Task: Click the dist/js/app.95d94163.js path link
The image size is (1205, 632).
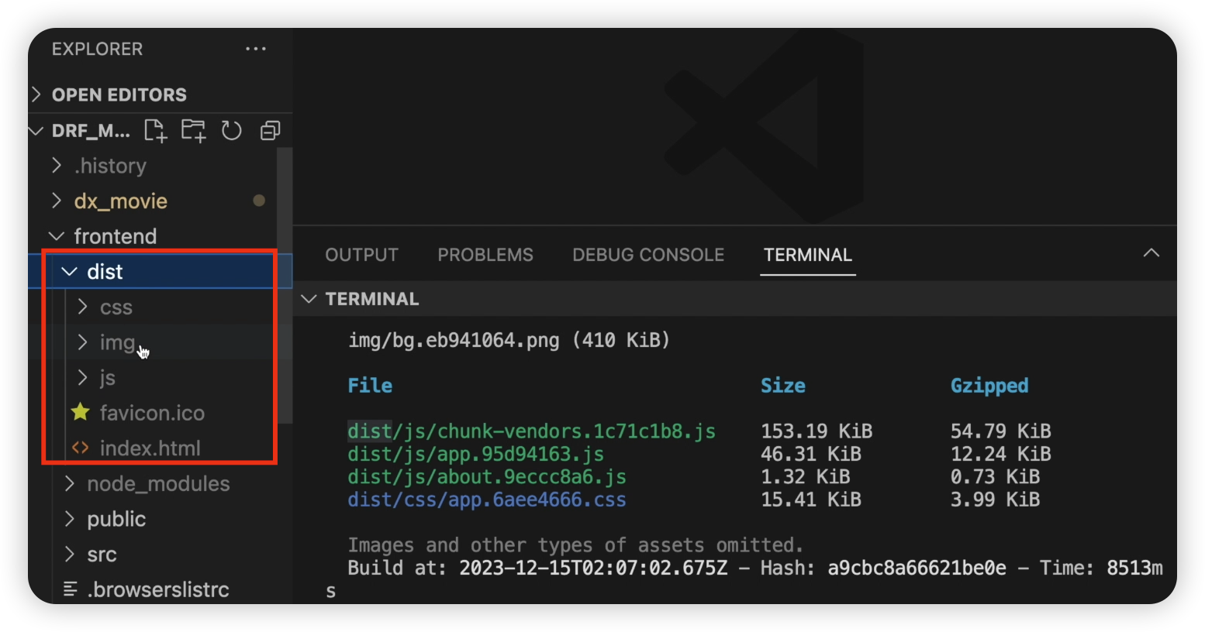Action: (475, 454)
